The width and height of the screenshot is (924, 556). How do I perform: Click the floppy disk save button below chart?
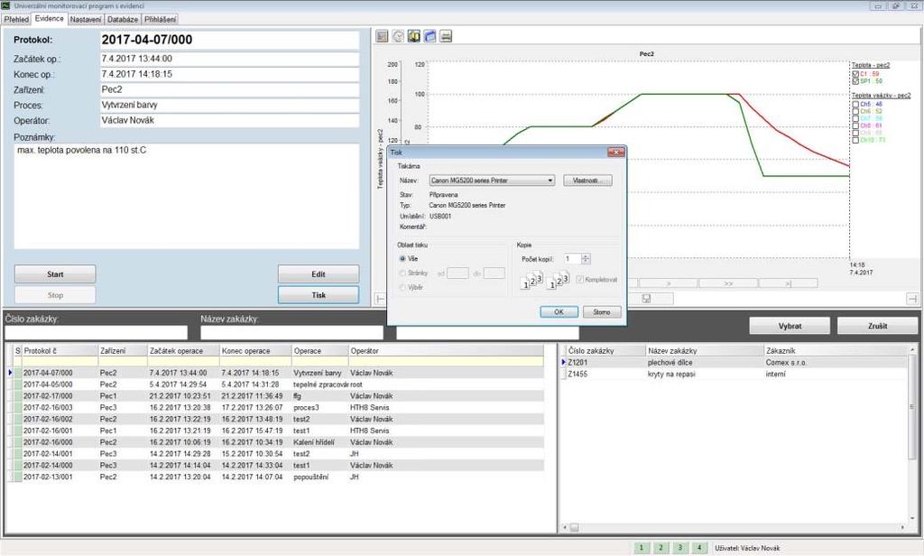tap(646, 299)
